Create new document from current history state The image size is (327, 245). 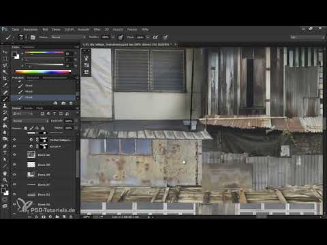point(56,103)
